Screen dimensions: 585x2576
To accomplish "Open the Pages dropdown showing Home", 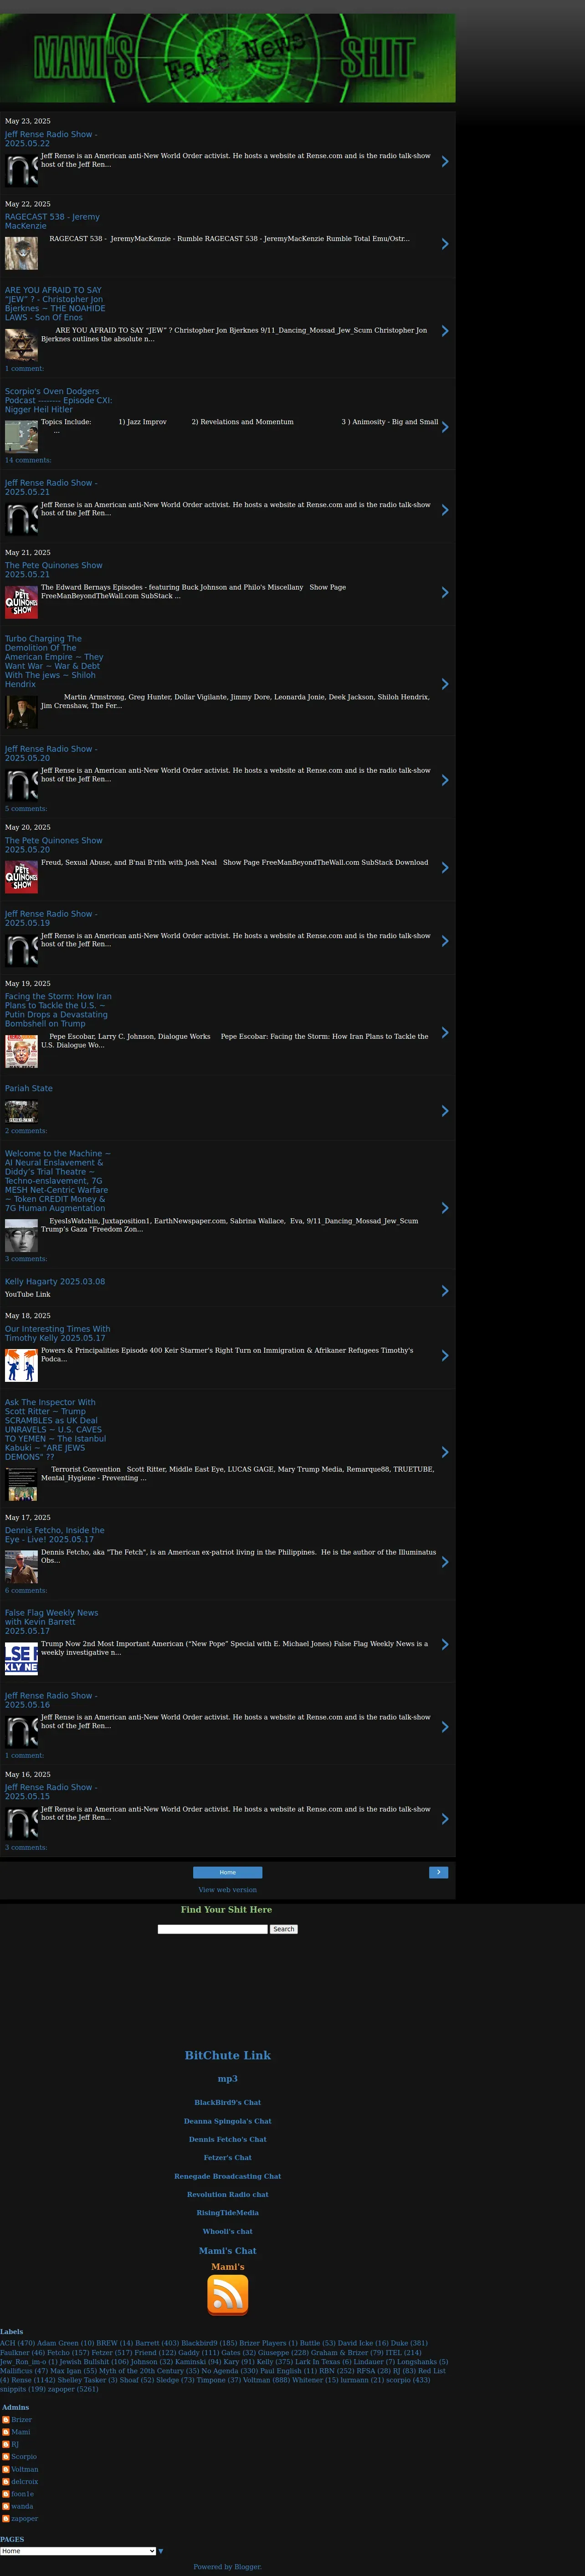I will [x=78, y=2551].
